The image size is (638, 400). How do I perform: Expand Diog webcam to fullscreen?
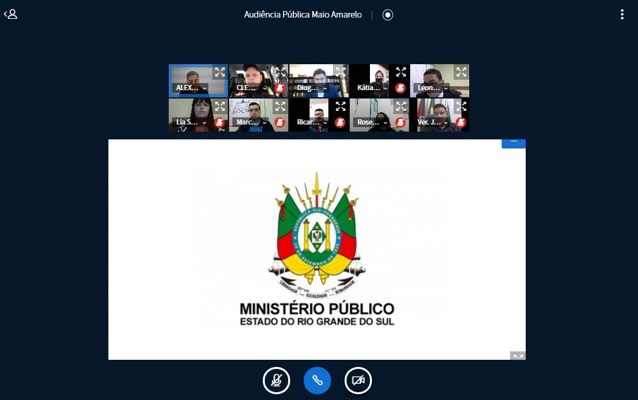tap(341, 72)
